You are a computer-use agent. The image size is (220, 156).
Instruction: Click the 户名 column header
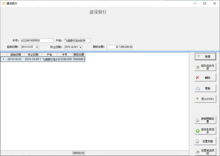click(x=49, y=55)
